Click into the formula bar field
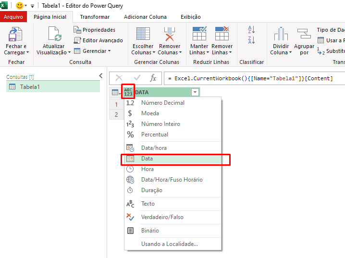The image size is (345, 258). point(255,78)
